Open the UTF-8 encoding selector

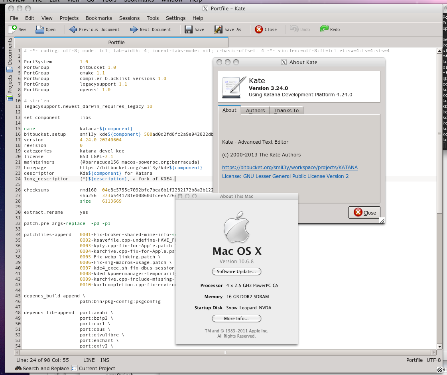coord(433,360)
